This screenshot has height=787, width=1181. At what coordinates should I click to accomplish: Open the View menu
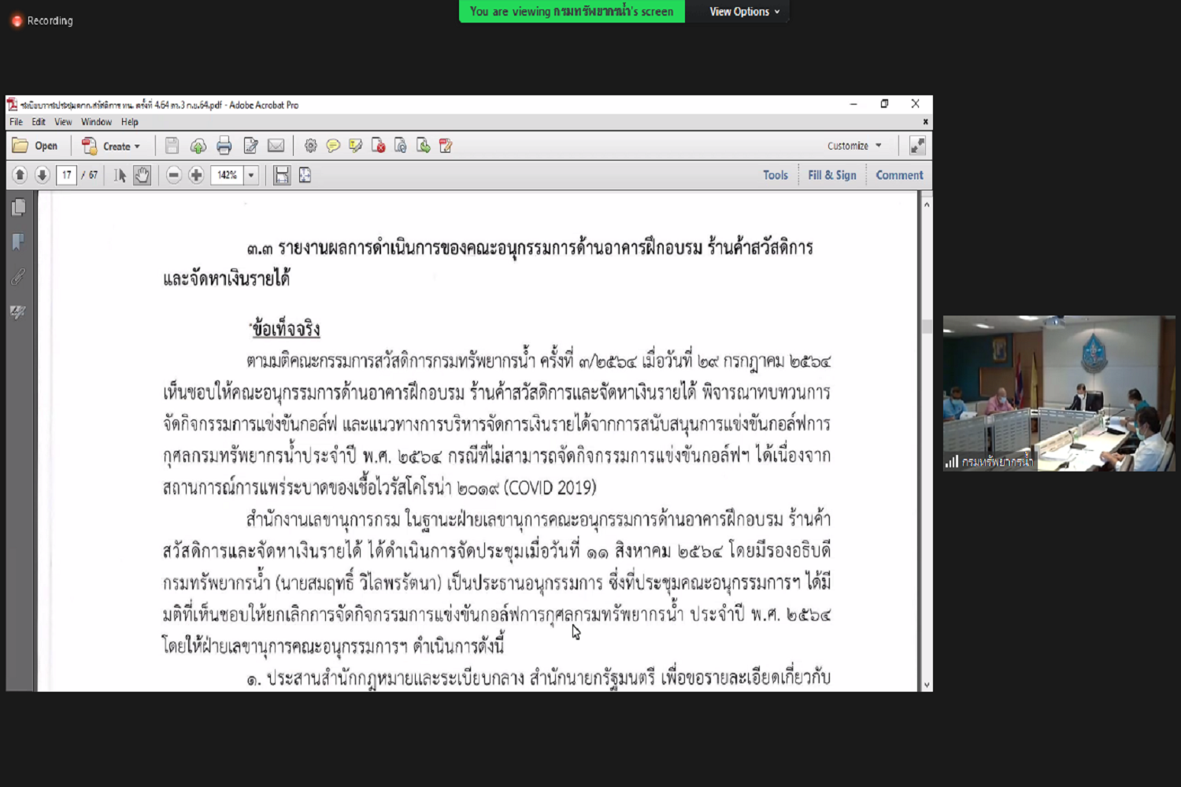tap(63, 122)
